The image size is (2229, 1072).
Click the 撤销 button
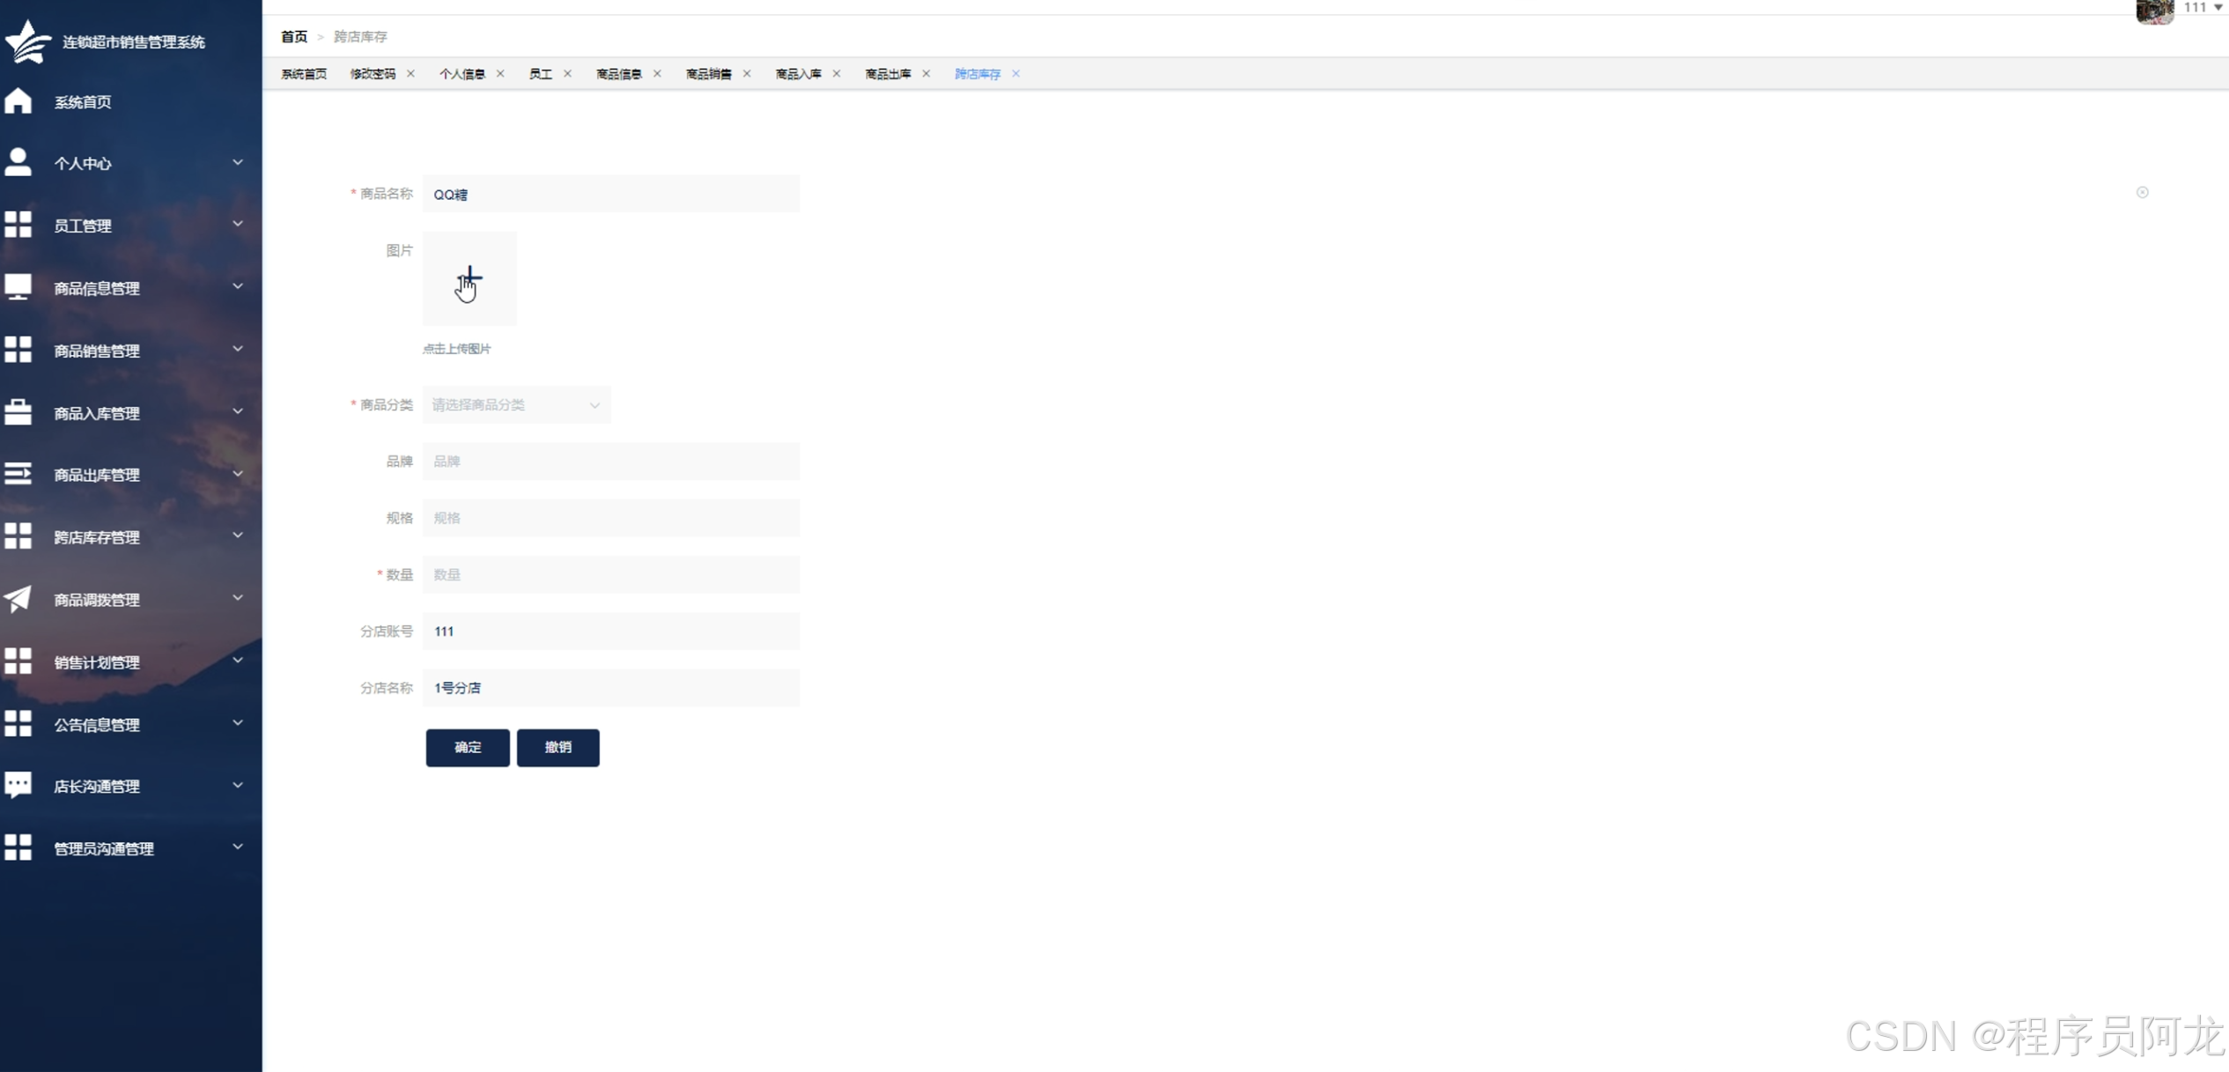pos(557,747)
